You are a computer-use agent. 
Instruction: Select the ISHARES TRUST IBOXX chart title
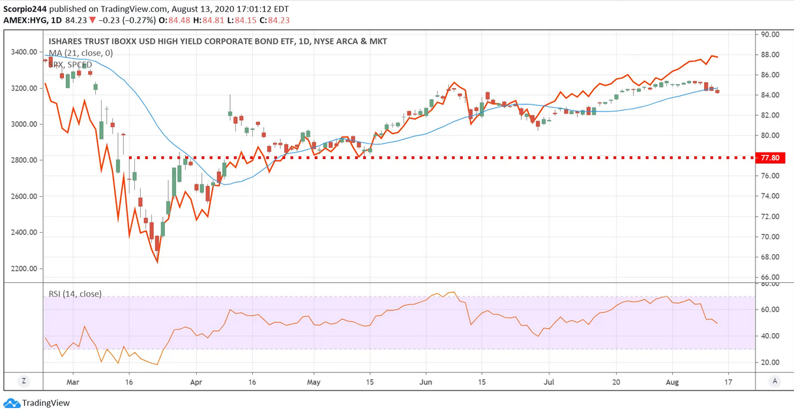coord(218,41)
